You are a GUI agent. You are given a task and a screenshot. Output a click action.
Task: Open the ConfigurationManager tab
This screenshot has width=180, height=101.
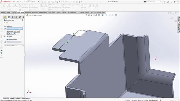coord(12,17)
